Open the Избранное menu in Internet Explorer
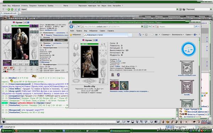Viewport: 213px width, 133px height. point(93,31)
